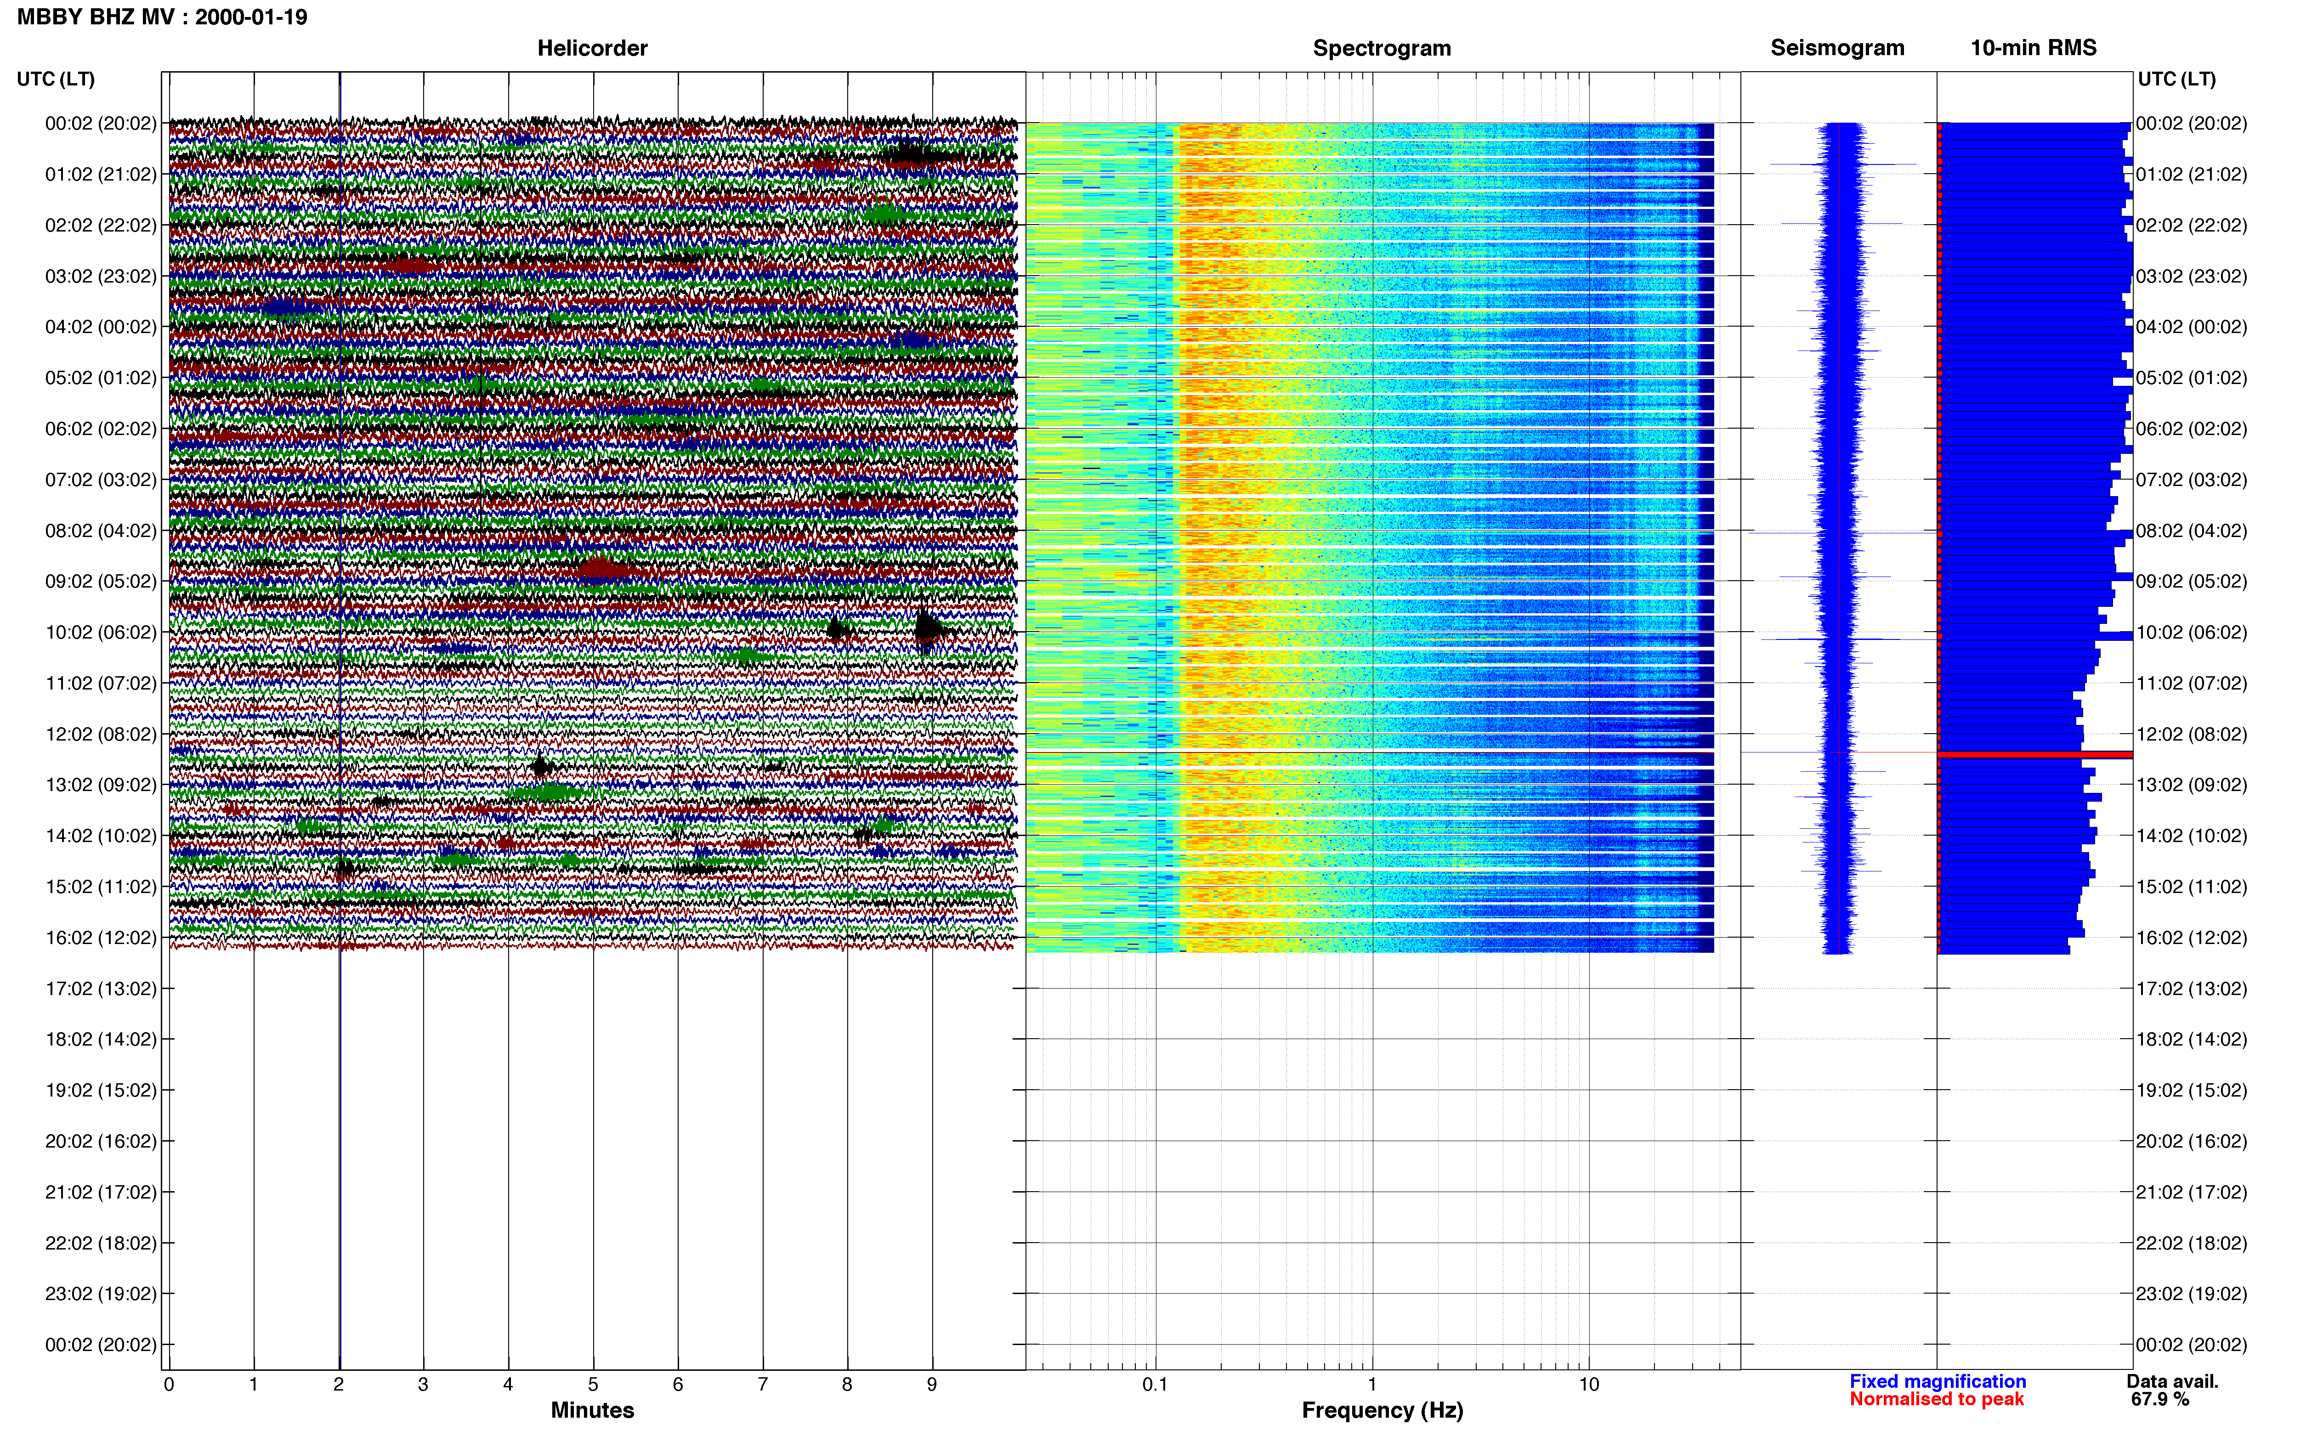Click the '0' tick on the Minutes axis
2306x1442 pixels.
pos(169,1384)
